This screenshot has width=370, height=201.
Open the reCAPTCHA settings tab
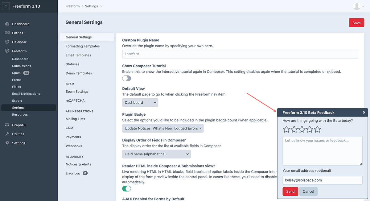(75, 100)
